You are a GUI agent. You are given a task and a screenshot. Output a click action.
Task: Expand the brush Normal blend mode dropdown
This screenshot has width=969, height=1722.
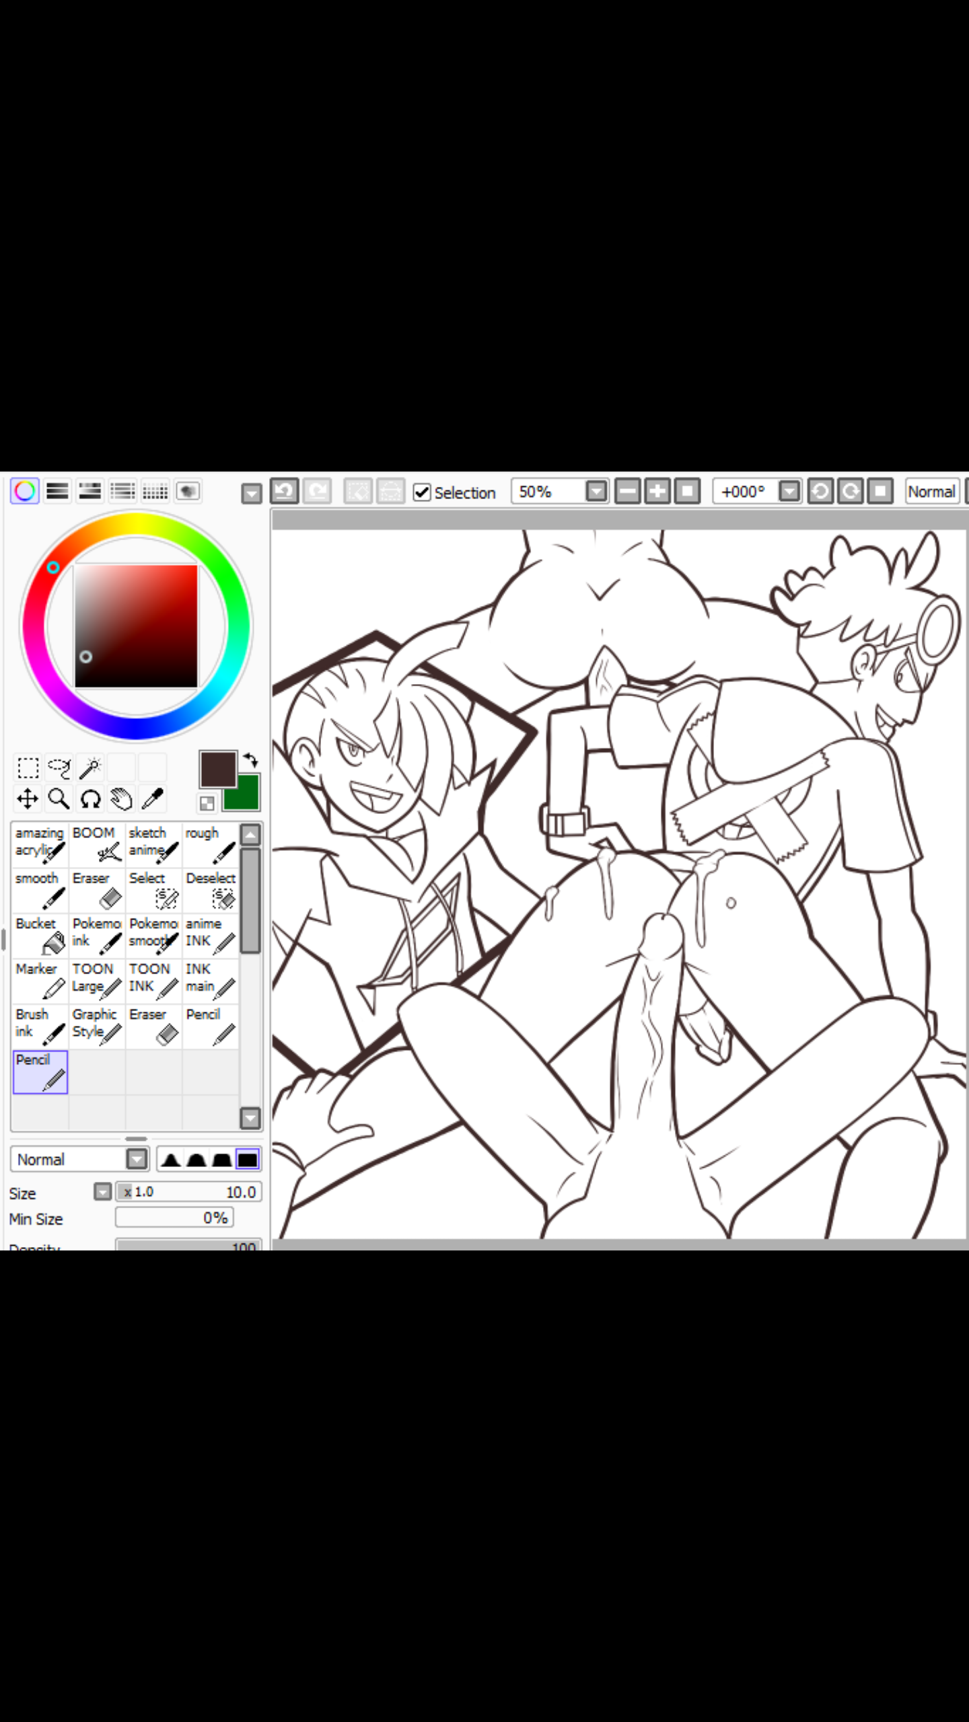pos(137,1159)
